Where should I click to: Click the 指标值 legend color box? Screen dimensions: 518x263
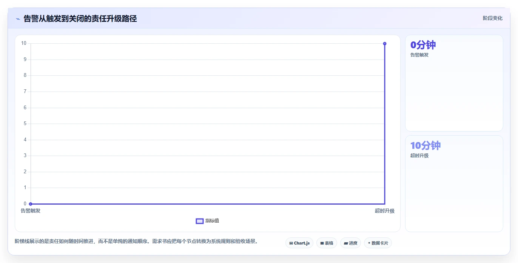coord(200,221)
